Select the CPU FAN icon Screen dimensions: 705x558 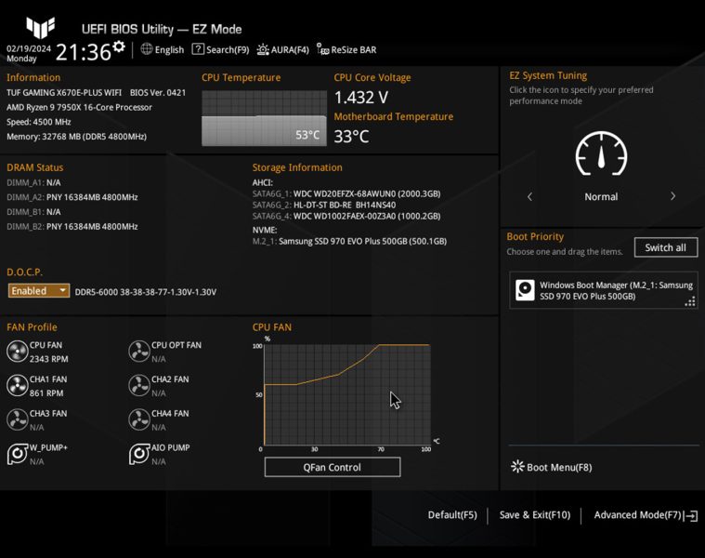click(x=18, y=352)
